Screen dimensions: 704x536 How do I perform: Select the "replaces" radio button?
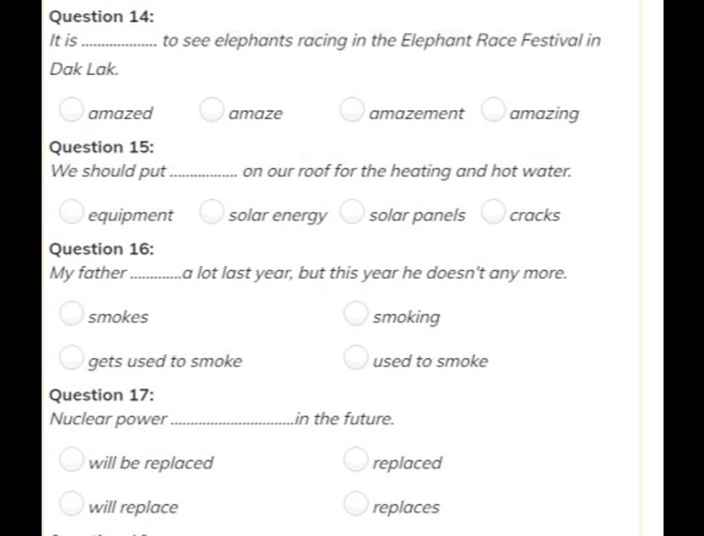click(x=356, y=504)
